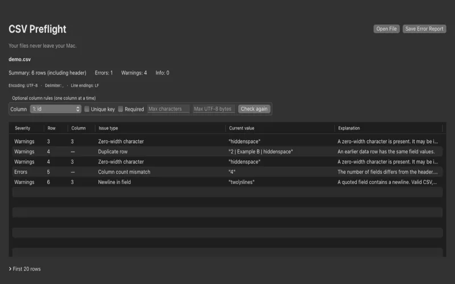This screenshot has width=455, height=284.
Task: Sort by the Severity column header
Action: click(x=22, y=128)
